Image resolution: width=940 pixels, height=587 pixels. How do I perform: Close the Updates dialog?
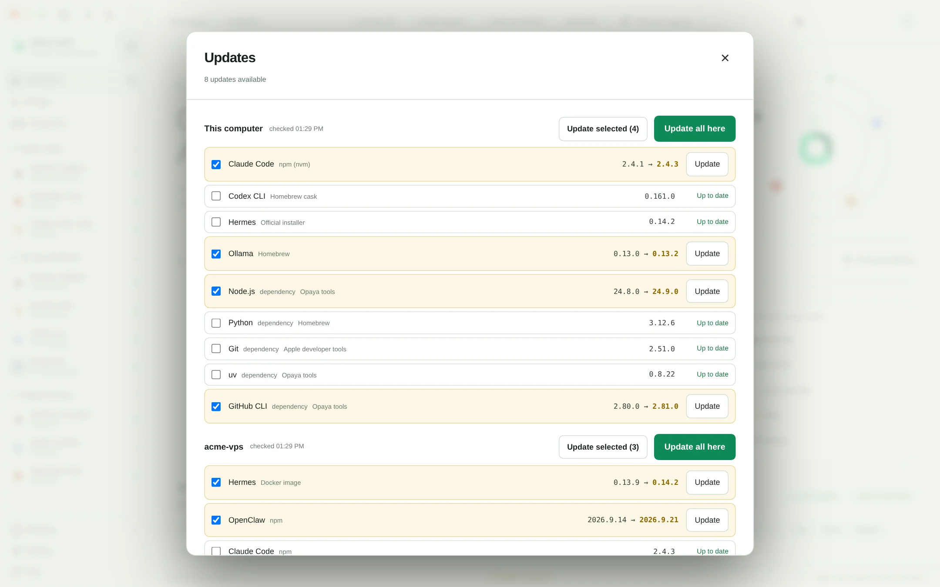point(725,58)
